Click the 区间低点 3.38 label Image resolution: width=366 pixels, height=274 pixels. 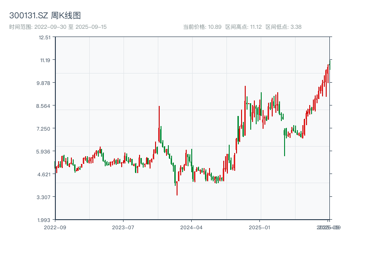click(283, 27)
